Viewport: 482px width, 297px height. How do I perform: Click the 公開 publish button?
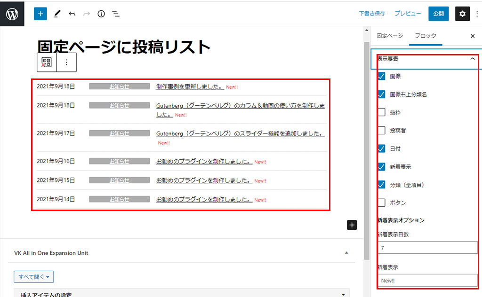tap(438, 14)
